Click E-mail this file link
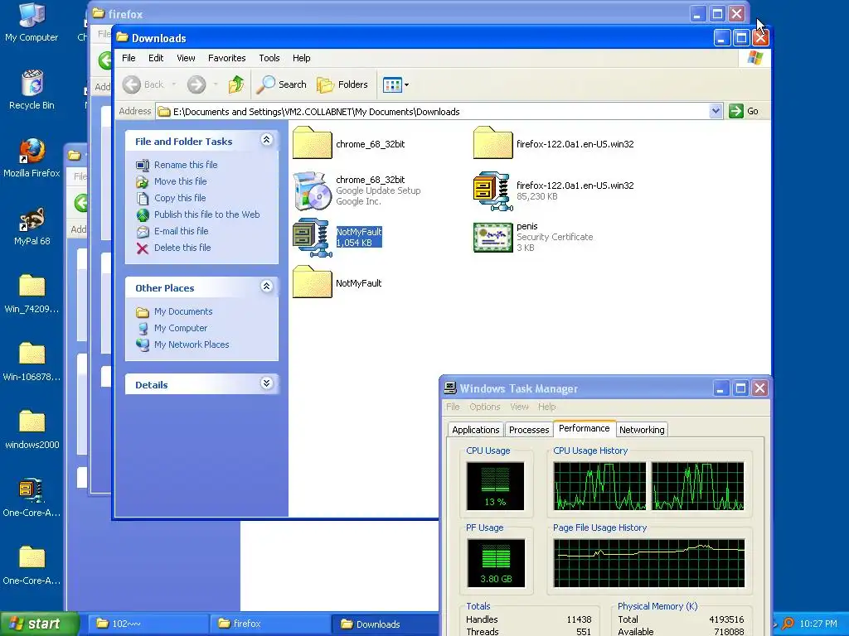Screen dimensions: 849x636 coord(181,231)
